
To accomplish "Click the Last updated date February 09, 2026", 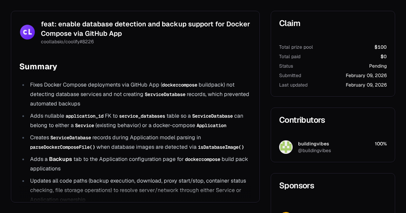I will 366,85.
